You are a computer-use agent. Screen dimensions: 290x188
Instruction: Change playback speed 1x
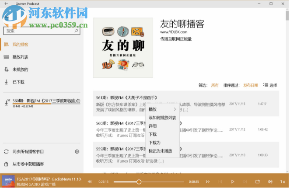[283, 182]
